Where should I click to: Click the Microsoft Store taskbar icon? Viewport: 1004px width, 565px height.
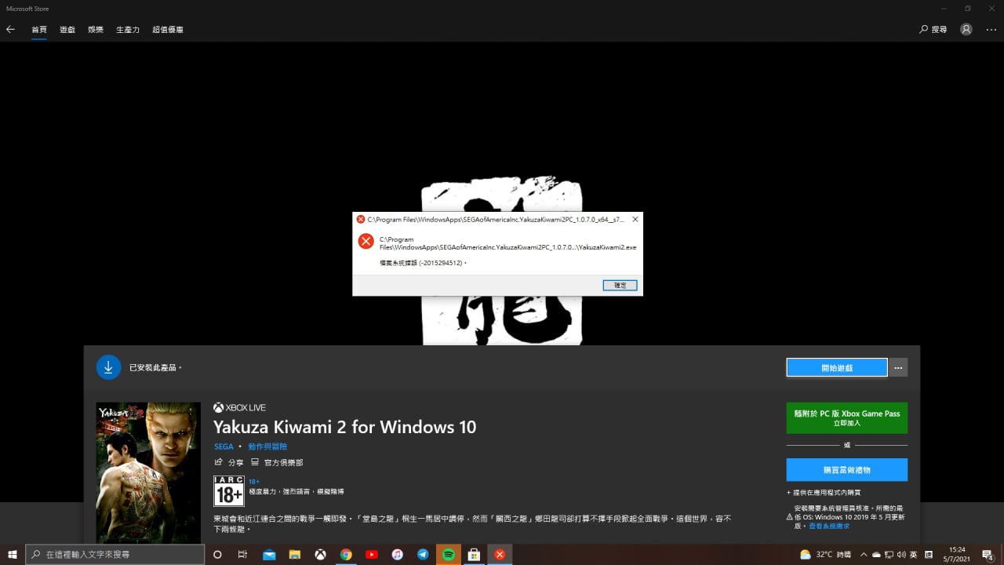point(474,554)
